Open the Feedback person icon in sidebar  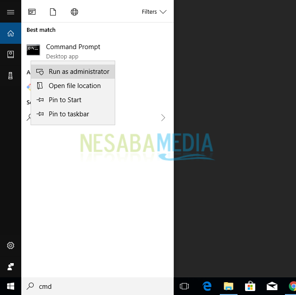pyautogui.click(x=11, y=267)
